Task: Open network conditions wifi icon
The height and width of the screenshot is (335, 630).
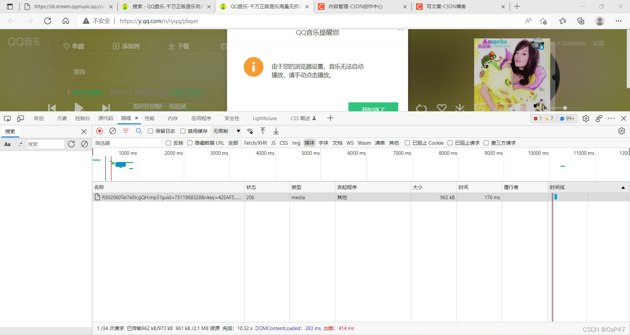Action: point(250,131)
